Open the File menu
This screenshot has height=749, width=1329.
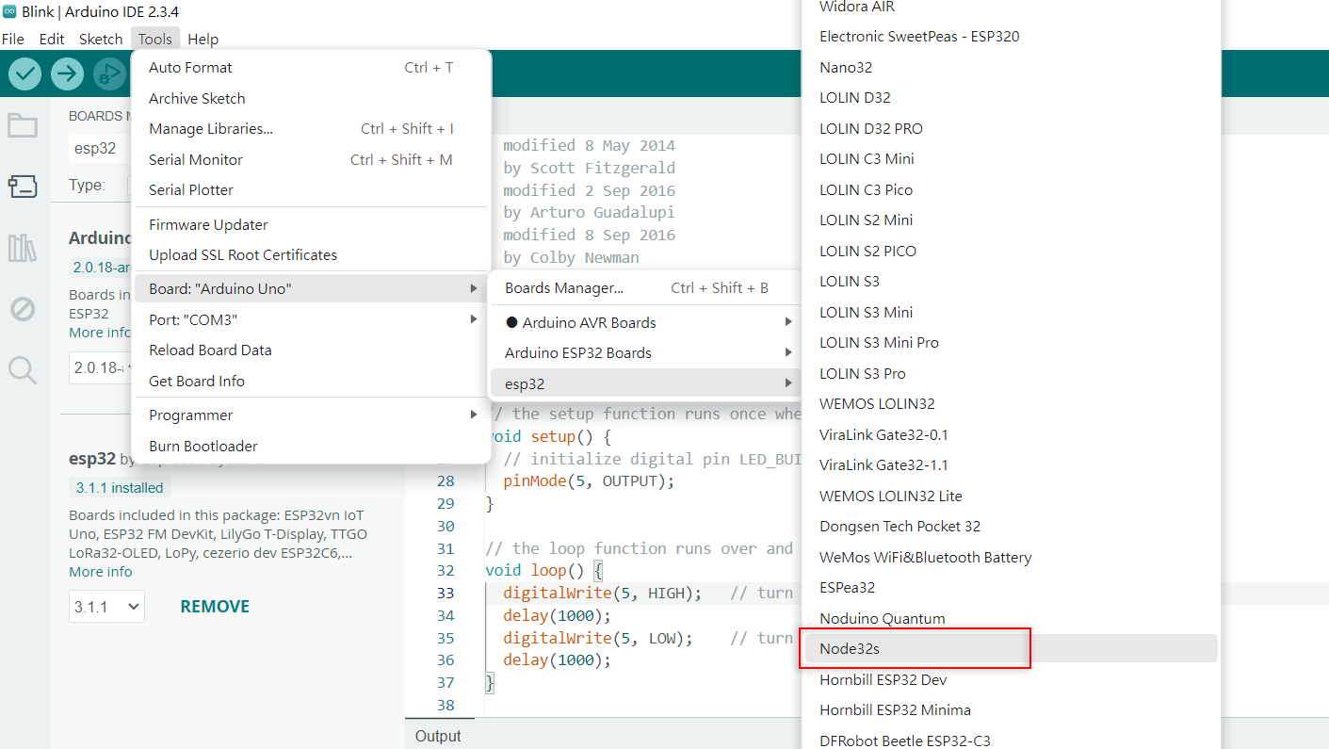coord(13,39)
